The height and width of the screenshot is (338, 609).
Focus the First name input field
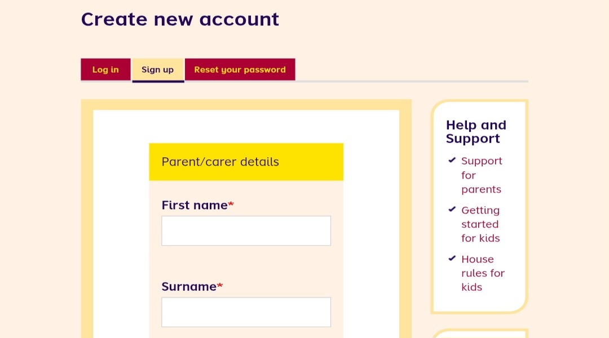click(x=246, y=231)
